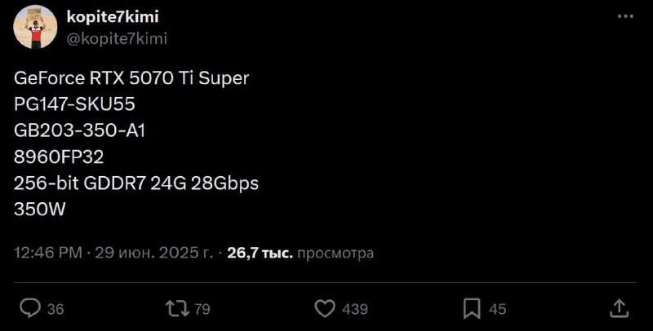The height and width of the screenshot is (331, 653).
Task: Click the 439 likes count
Action: [355, 309]
